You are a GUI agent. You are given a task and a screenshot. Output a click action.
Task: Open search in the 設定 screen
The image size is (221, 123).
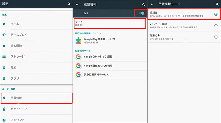(x=69, y=4)
